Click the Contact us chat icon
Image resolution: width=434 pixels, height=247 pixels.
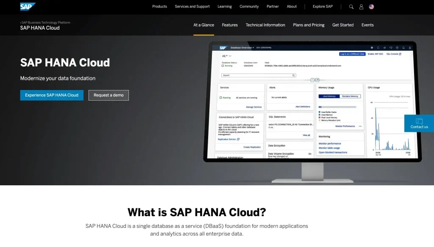(x=419, y=121)
